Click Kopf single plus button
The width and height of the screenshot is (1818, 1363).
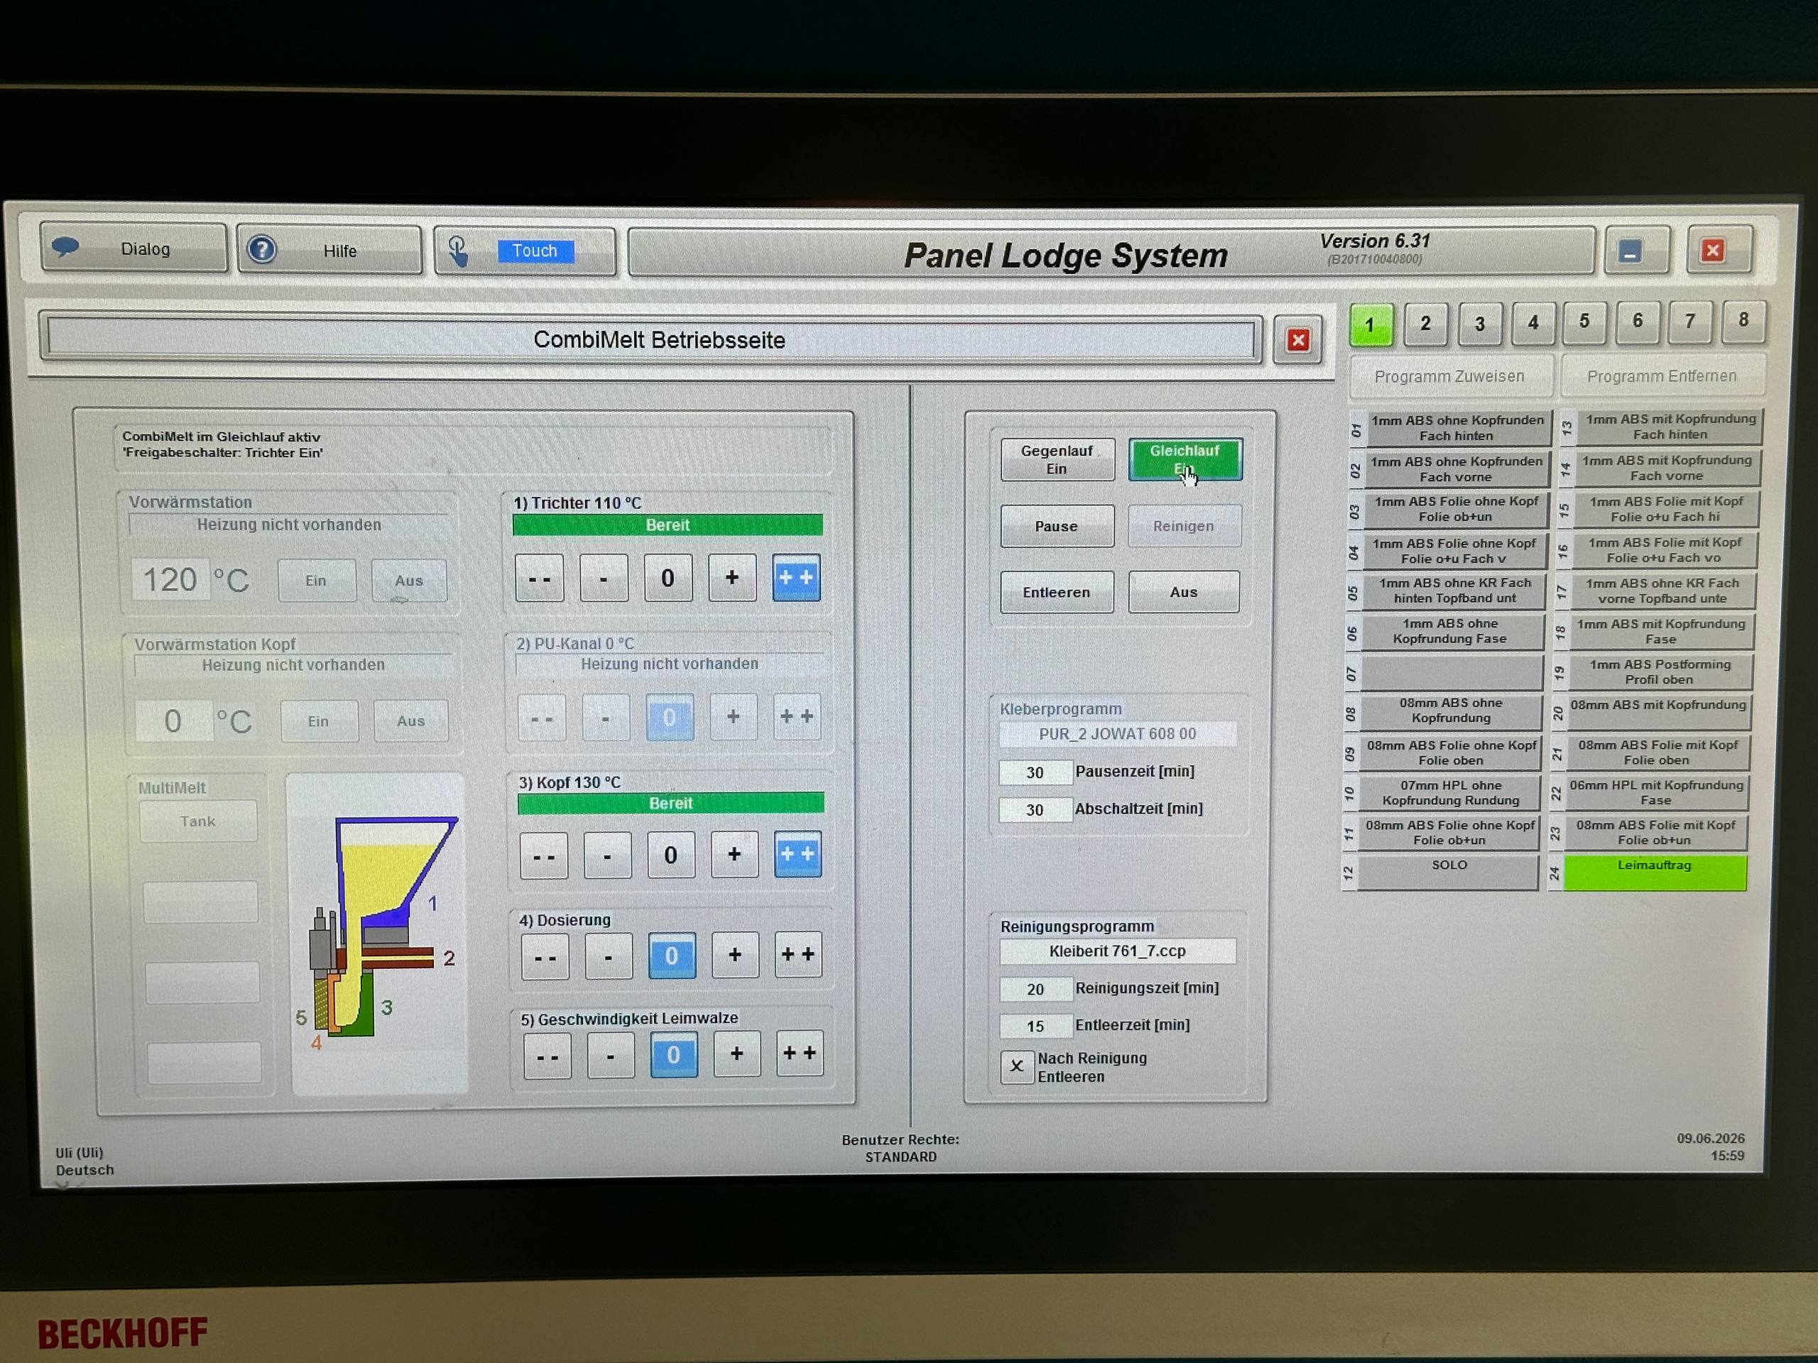coord(734,855)
